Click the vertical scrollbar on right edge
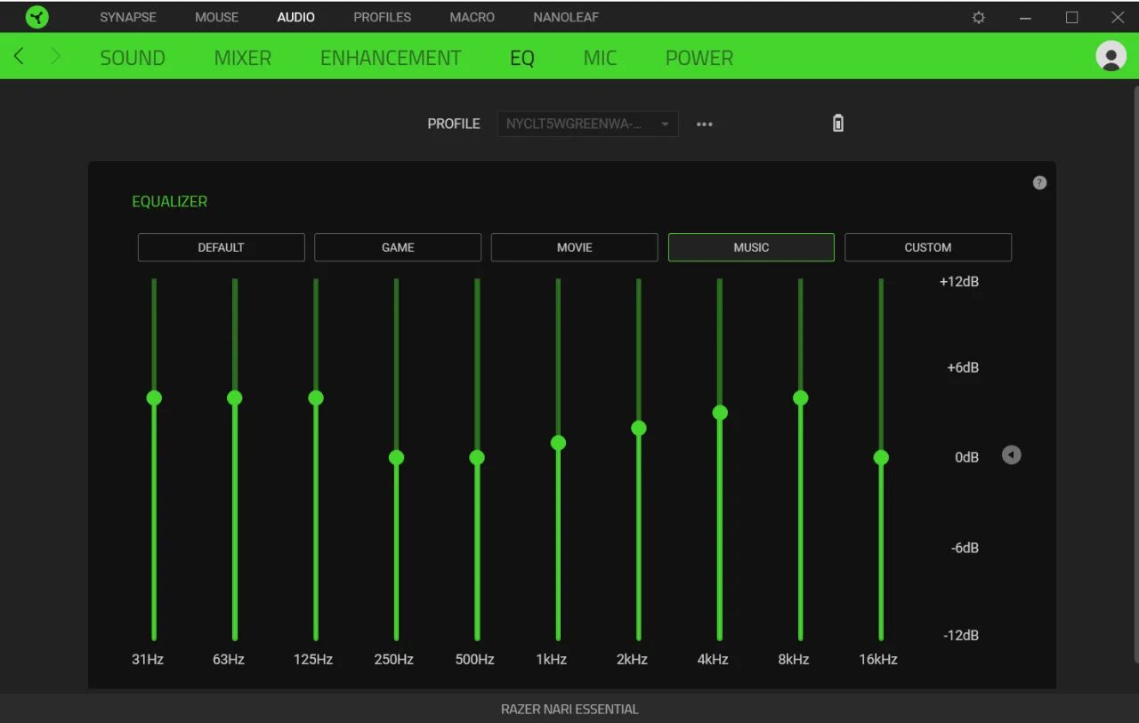1139x723 pixels. pos(1135,374)
